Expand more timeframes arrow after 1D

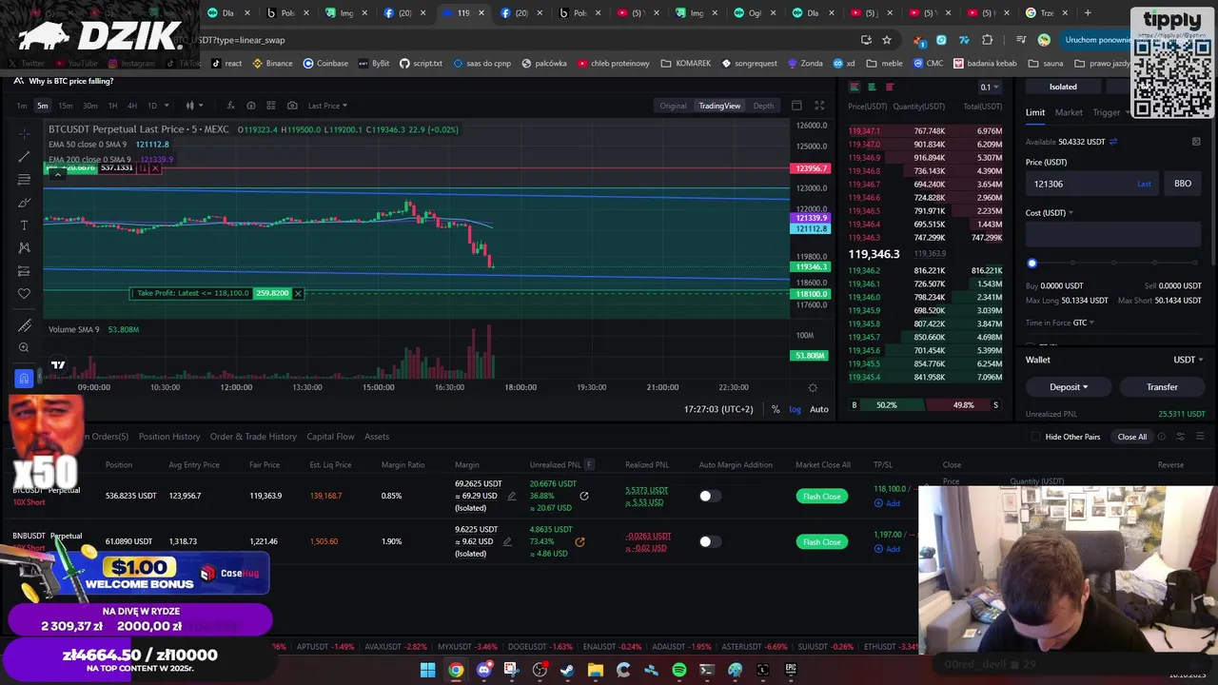[167, 106]
